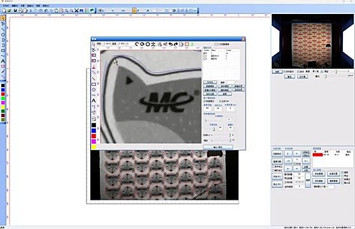The image size is (355, 229).
Task: Close the template dialog window
Action: coord(244,39)
